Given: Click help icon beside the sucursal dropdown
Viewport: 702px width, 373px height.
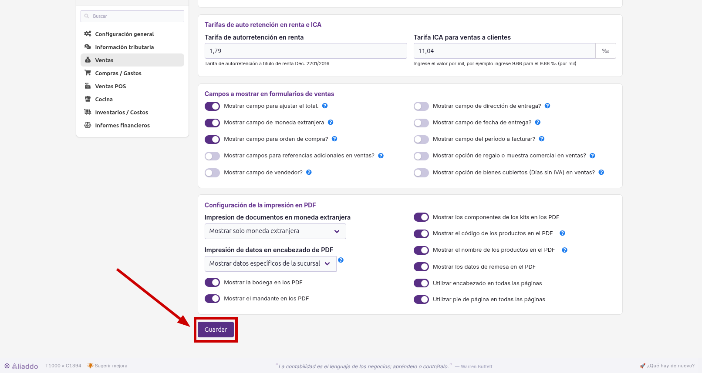Looking at the screenshot, I should tap(341, 260).
